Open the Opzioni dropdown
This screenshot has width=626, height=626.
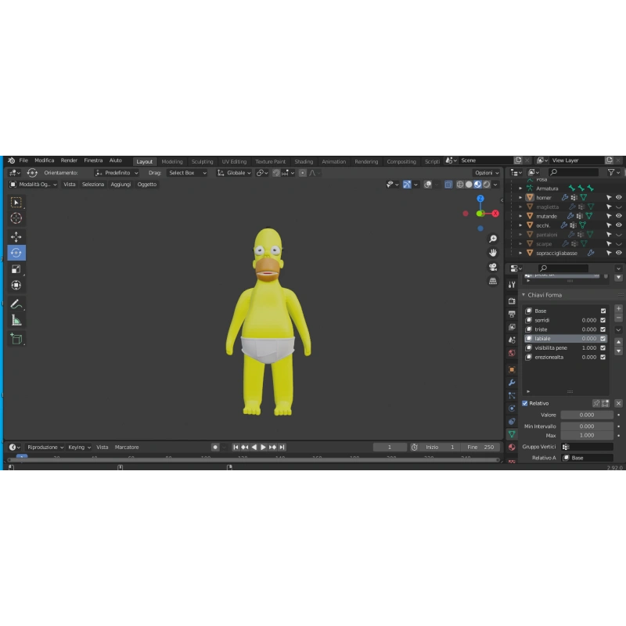coord(487,173)
